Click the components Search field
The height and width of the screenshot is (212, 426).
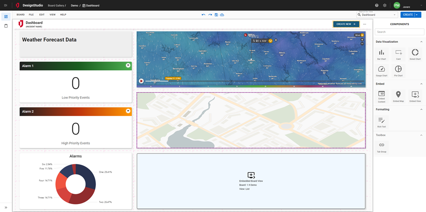pos(399,32)
